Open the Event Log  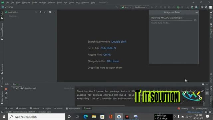coord(183,109)
